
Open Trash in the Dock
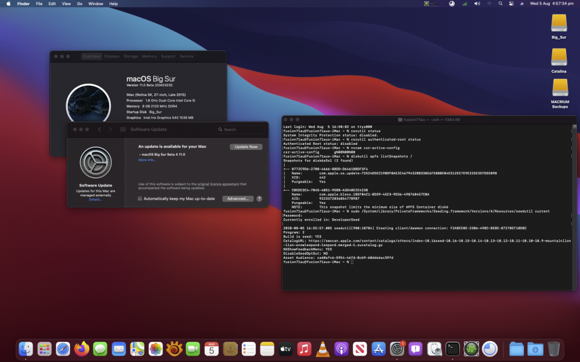(554, 349)
